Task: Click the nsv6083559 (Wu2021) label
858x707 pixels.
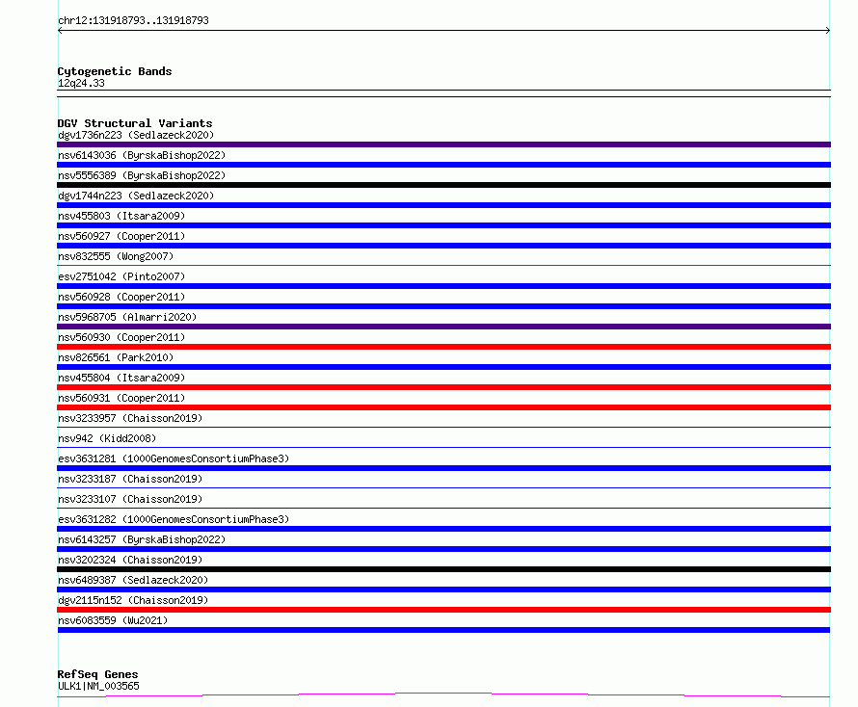Action: 113,620
